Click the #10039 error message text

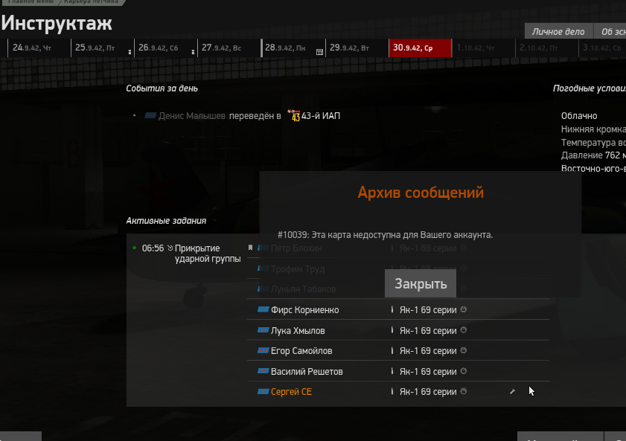pyautogui.click(x=386, y=235)
